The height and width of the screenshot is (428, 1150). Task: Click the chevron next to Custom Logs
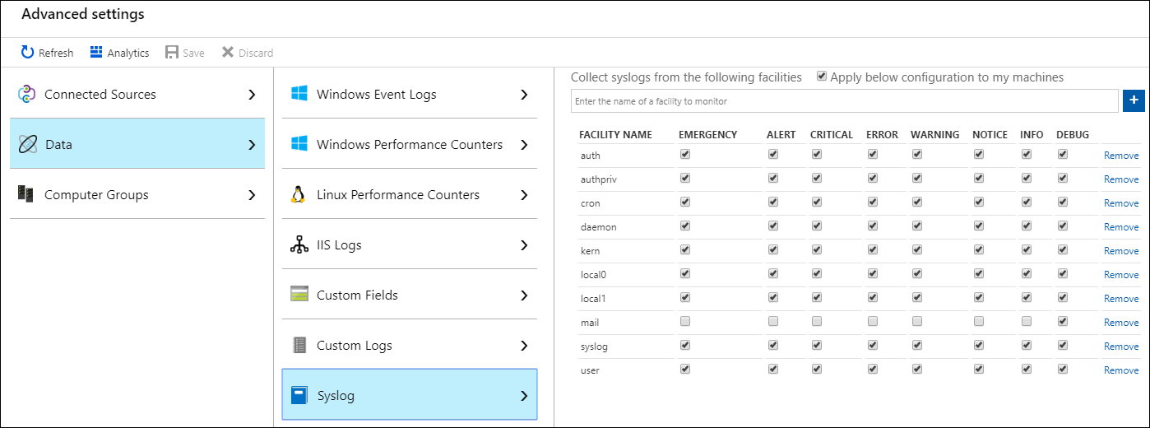click(524, 346)
